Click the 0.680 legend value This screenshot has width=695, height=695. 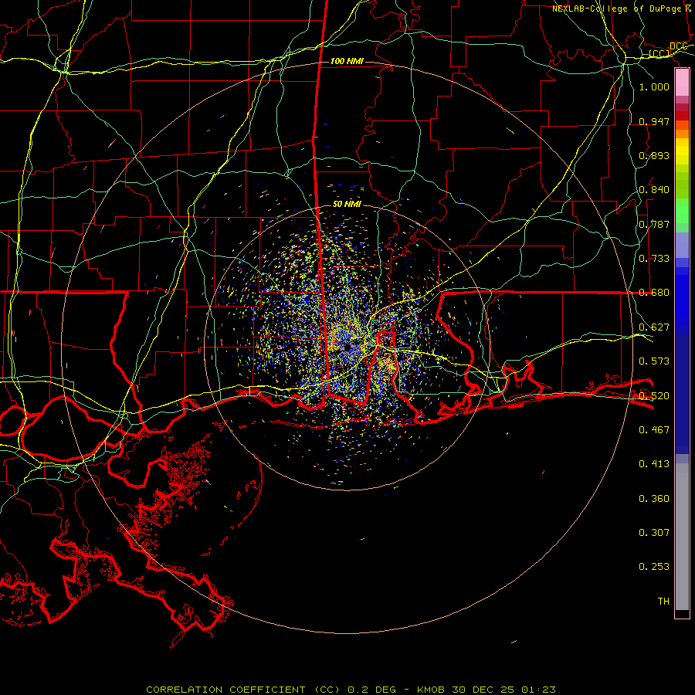tap(654, 293)
